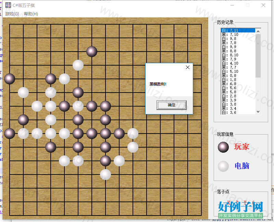Select history entry 3,9
The image size is (274, 222).
(x=238, y=100)
